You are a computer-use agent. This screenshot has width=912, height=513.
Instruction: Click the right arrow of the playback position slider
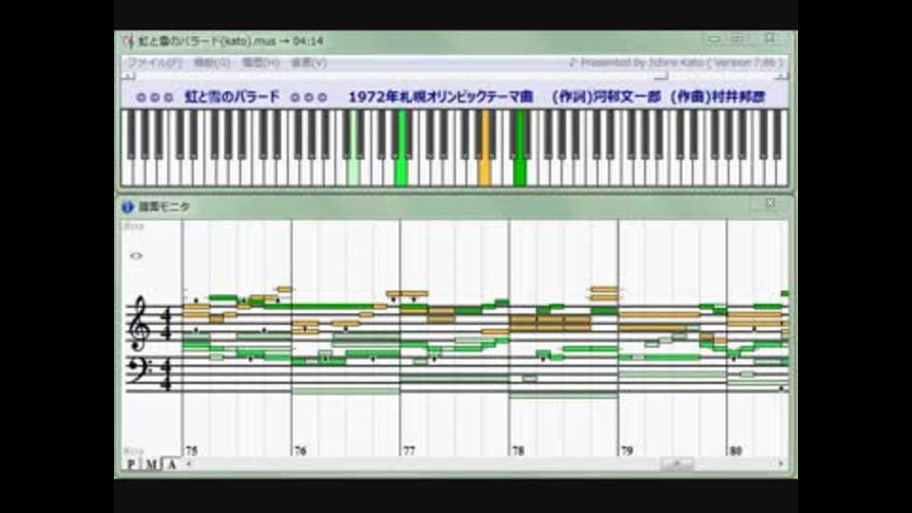782,76
